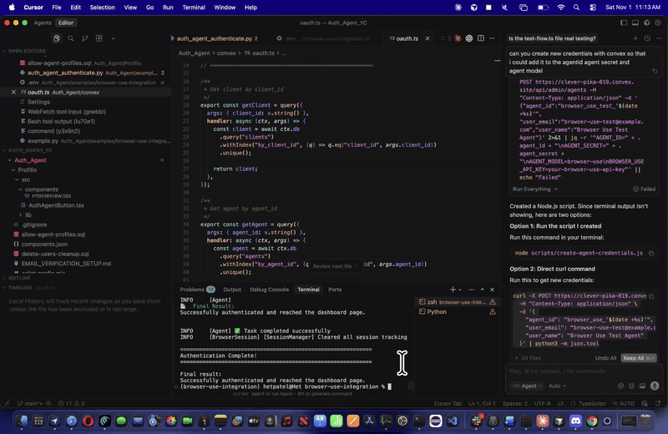
Task: Add a new terminal with plus icon
Action: pos(453,290)
